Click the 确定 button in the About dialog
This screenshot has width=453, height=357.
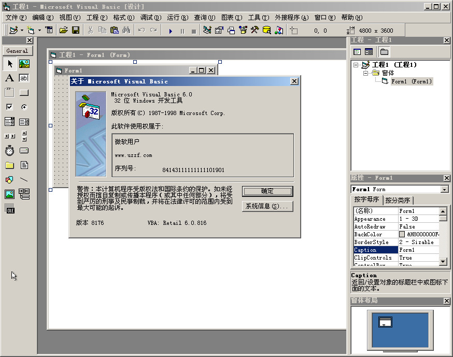coord(267,191)
